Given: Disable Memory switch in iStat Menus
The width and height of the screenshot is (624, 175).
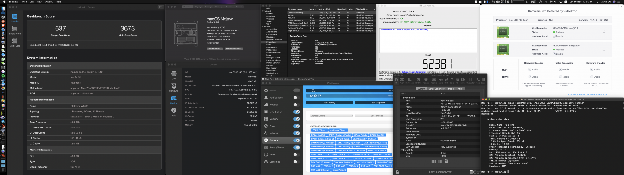Looking at the screenshot, I should [296, 119].
